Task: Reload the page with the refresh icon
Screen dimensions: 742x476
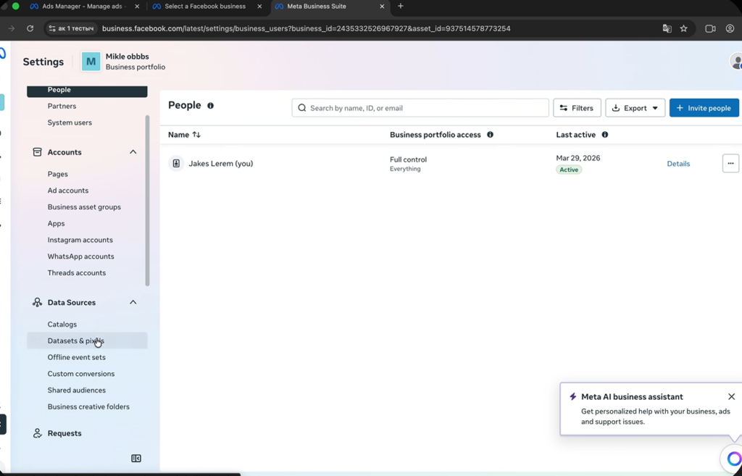Action: [x=30, y=28]
